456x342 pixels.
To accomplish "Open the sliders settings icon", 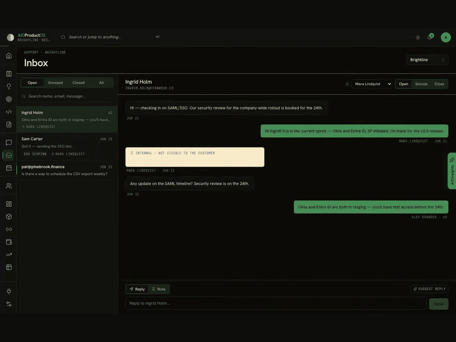I will [x=9, y=304].
